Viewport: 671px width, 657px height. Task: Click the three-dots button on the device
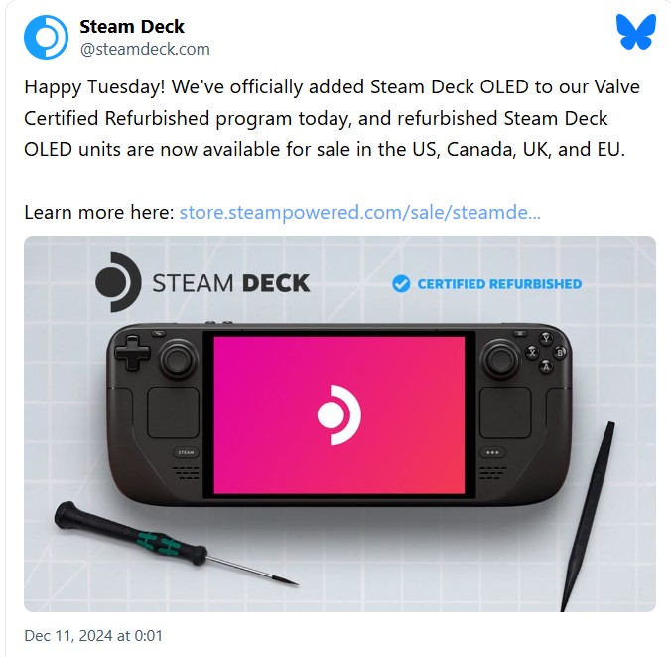click(492, 452)
